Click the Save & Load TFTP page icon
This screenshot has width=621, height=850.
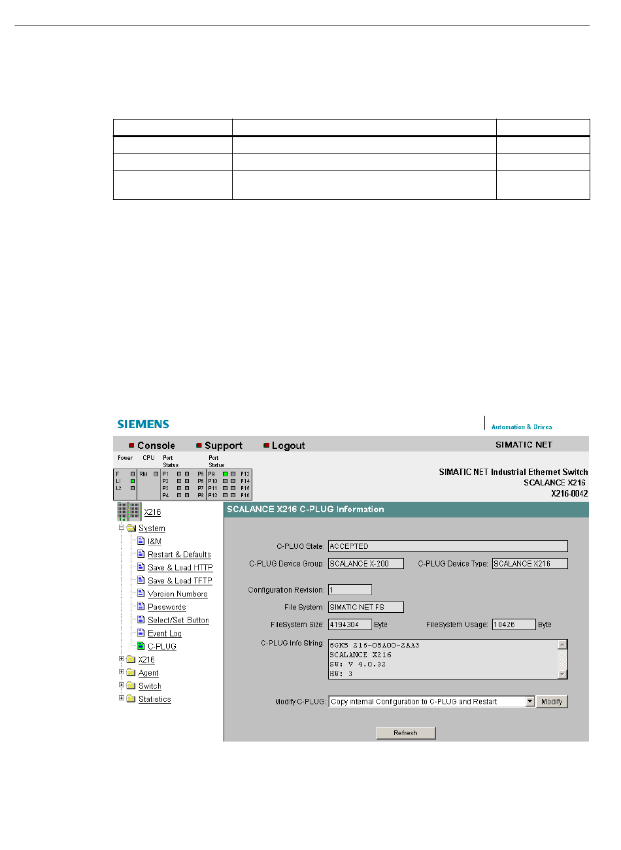tap(141, 580)
